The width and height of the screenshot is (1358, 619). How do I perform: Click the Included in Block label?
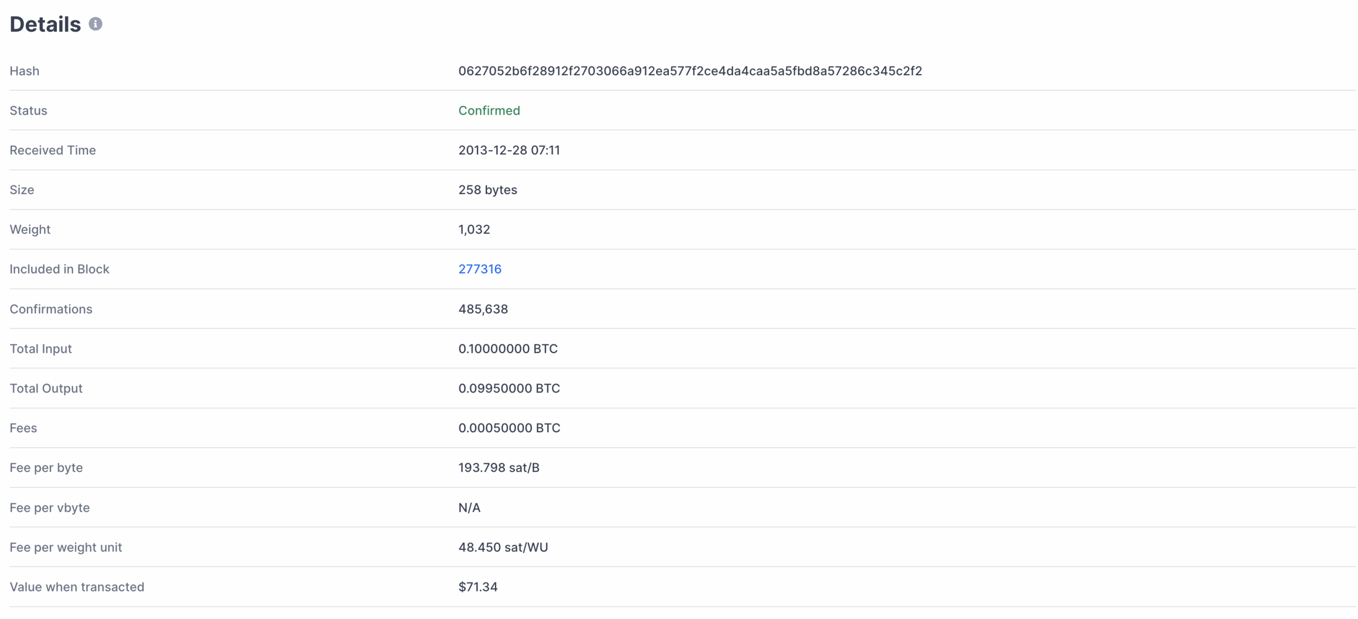(59, 269)
